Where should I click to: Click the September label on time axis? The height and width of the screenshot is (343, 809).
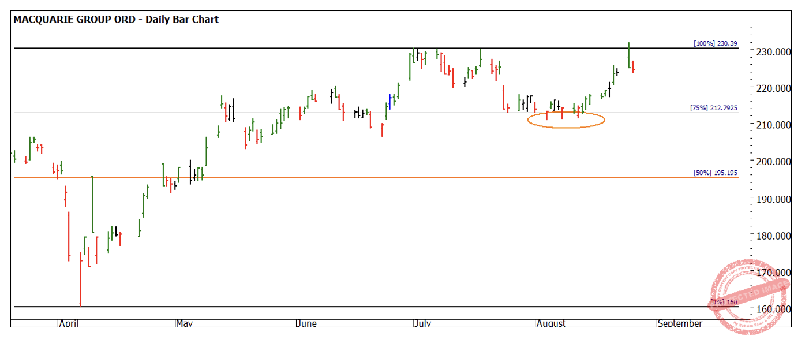pos(680,324)
